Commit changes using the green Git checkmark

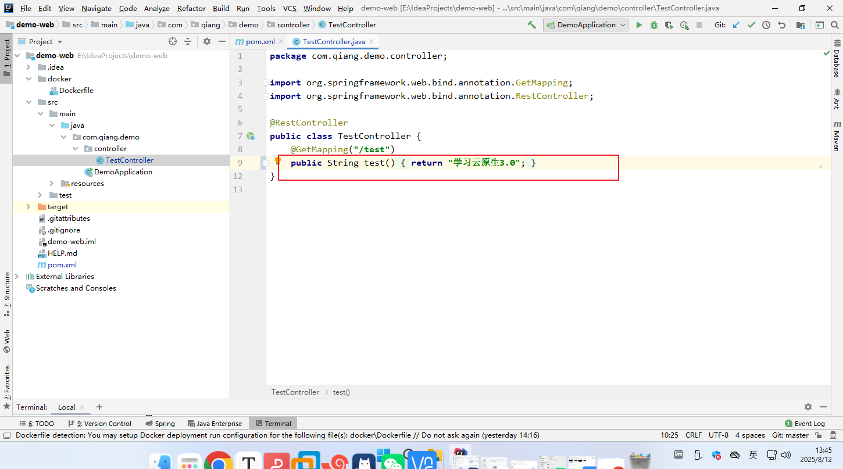[751, 25]
